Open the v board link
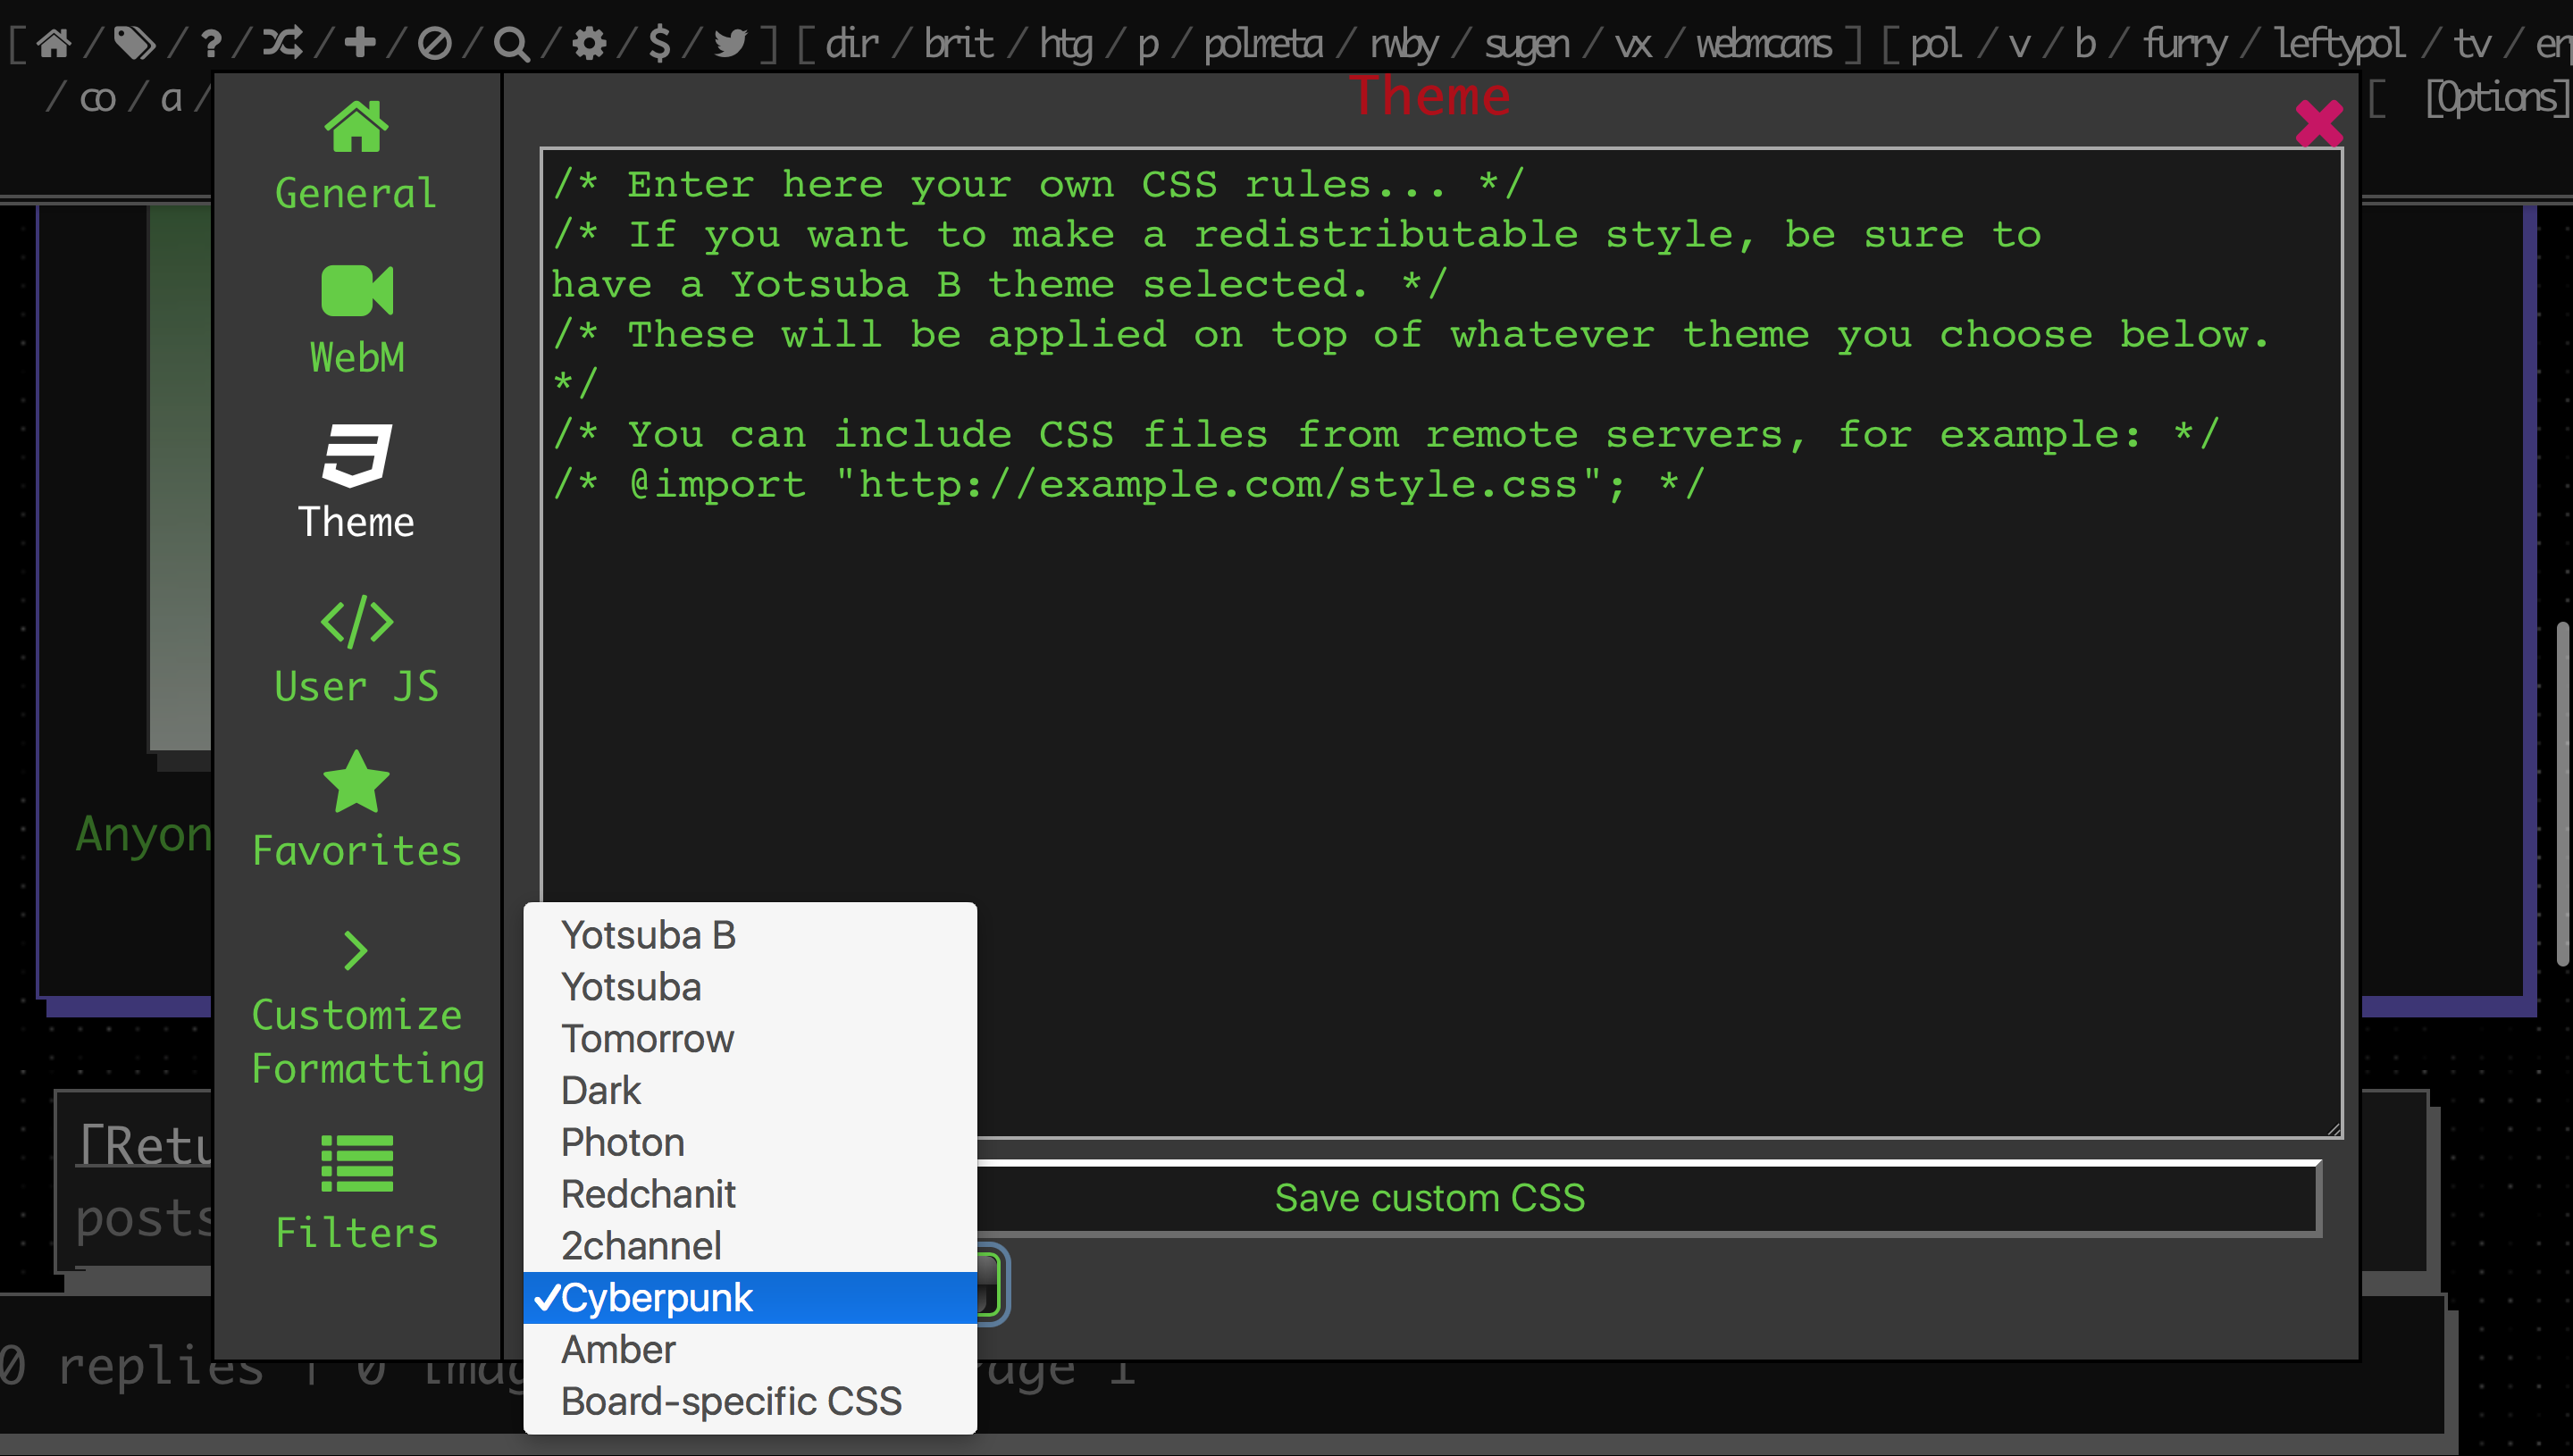Screen dimensions: 2573x1456 point(2019,45)
